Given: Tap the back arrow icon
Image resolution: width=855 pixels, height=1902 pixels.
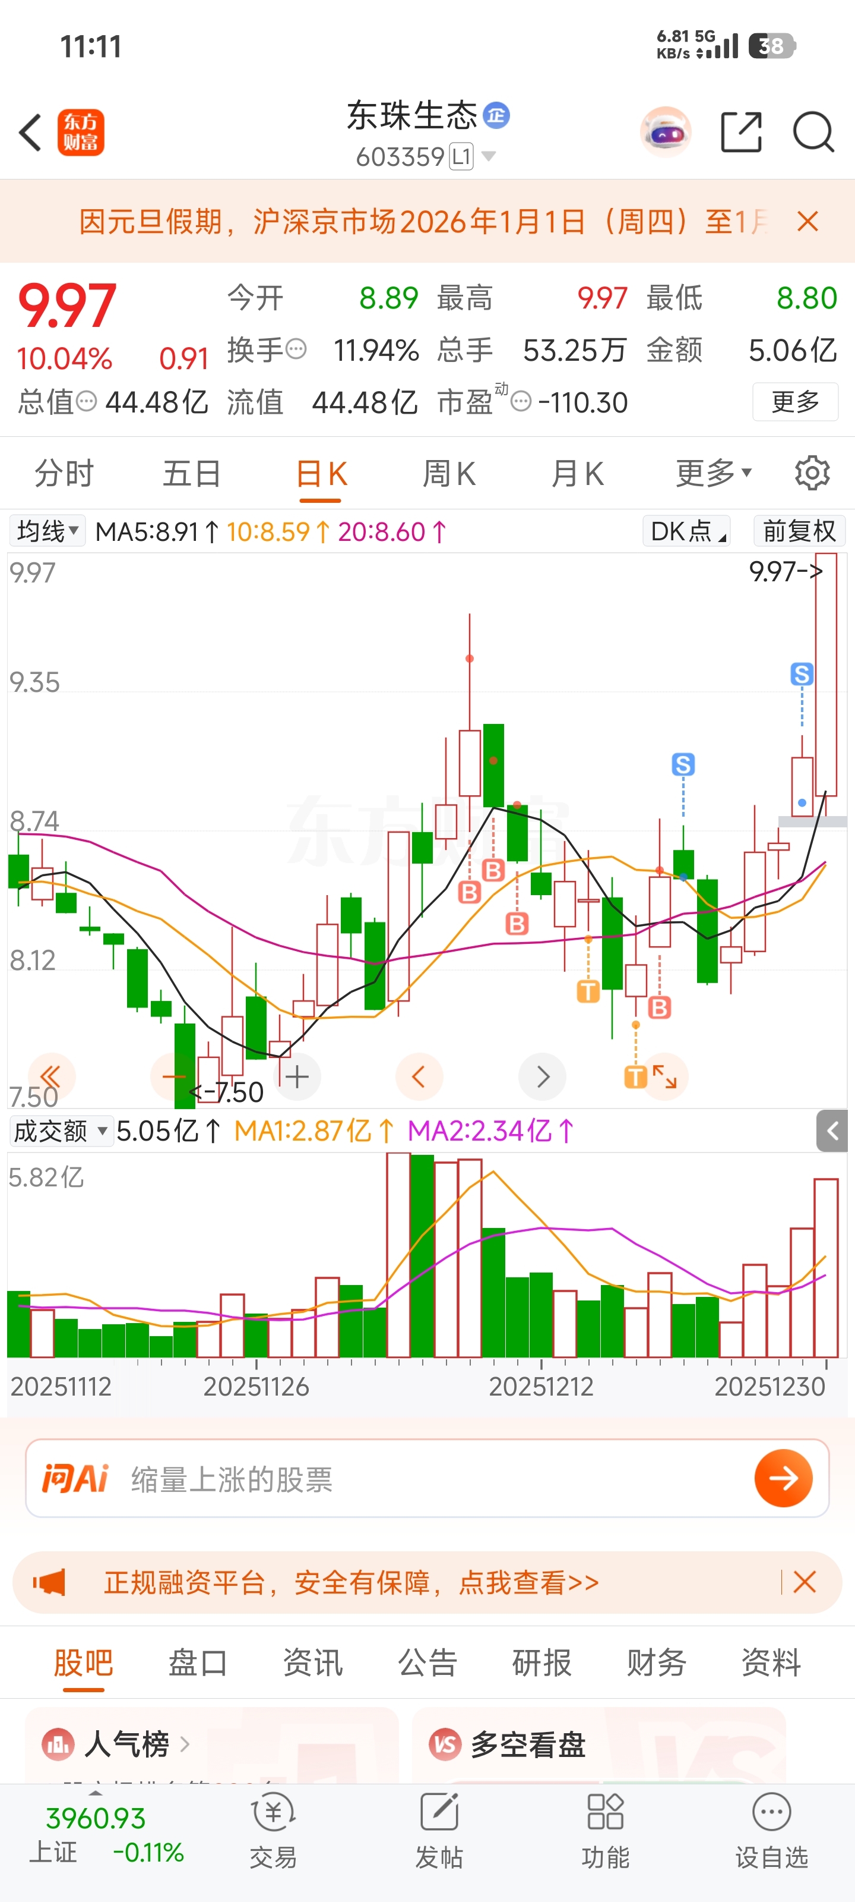Looking at the screenshot, I should [x=30, y=133].
